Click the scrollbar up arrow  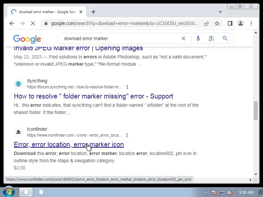pyautogui.click(x=256, y=33)
